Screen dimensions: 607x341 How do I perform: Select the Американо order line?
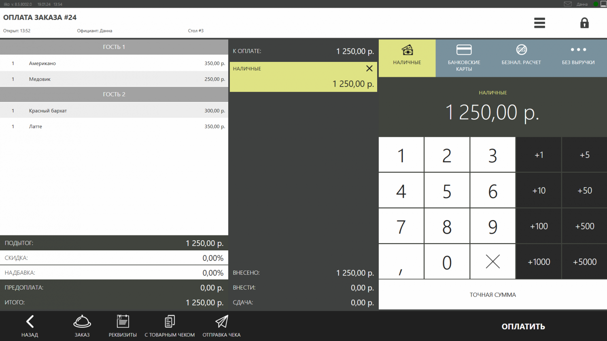114,64
